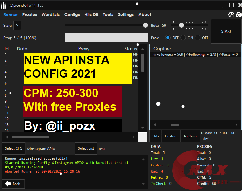Click the Bots count slider

coord(189,25)
